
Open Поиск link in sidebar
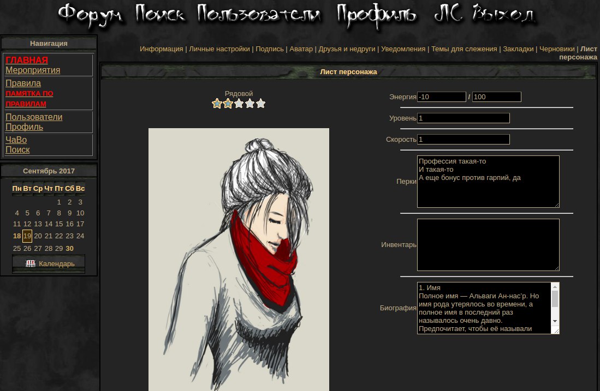pyautogui.click(x=17, y=150)
